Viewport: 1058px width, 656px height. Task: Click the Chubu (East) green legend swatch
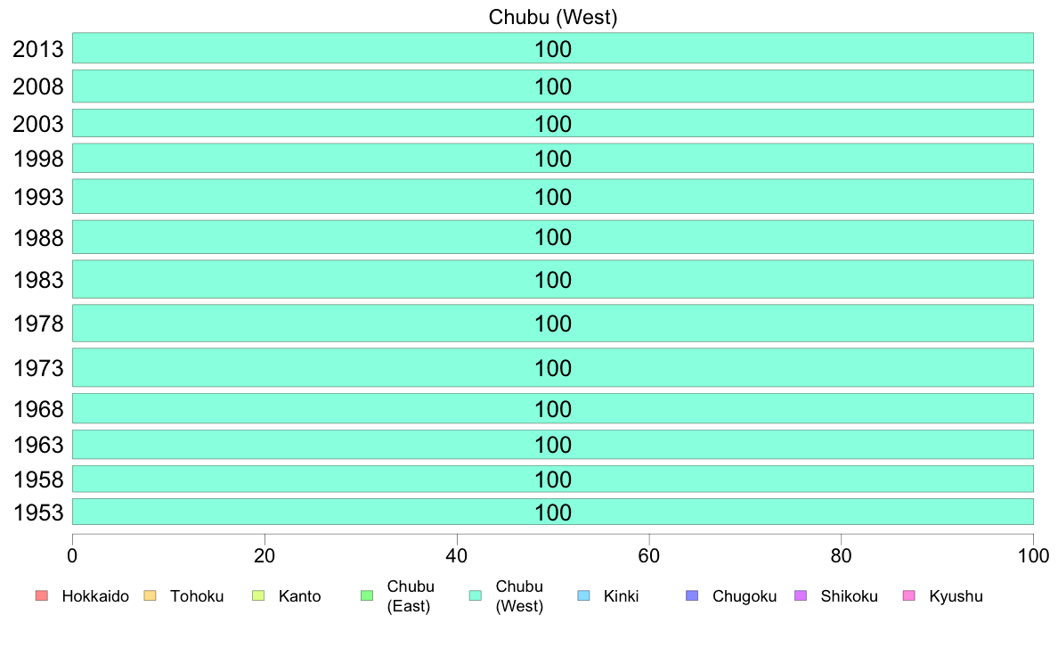click(366, 595)
